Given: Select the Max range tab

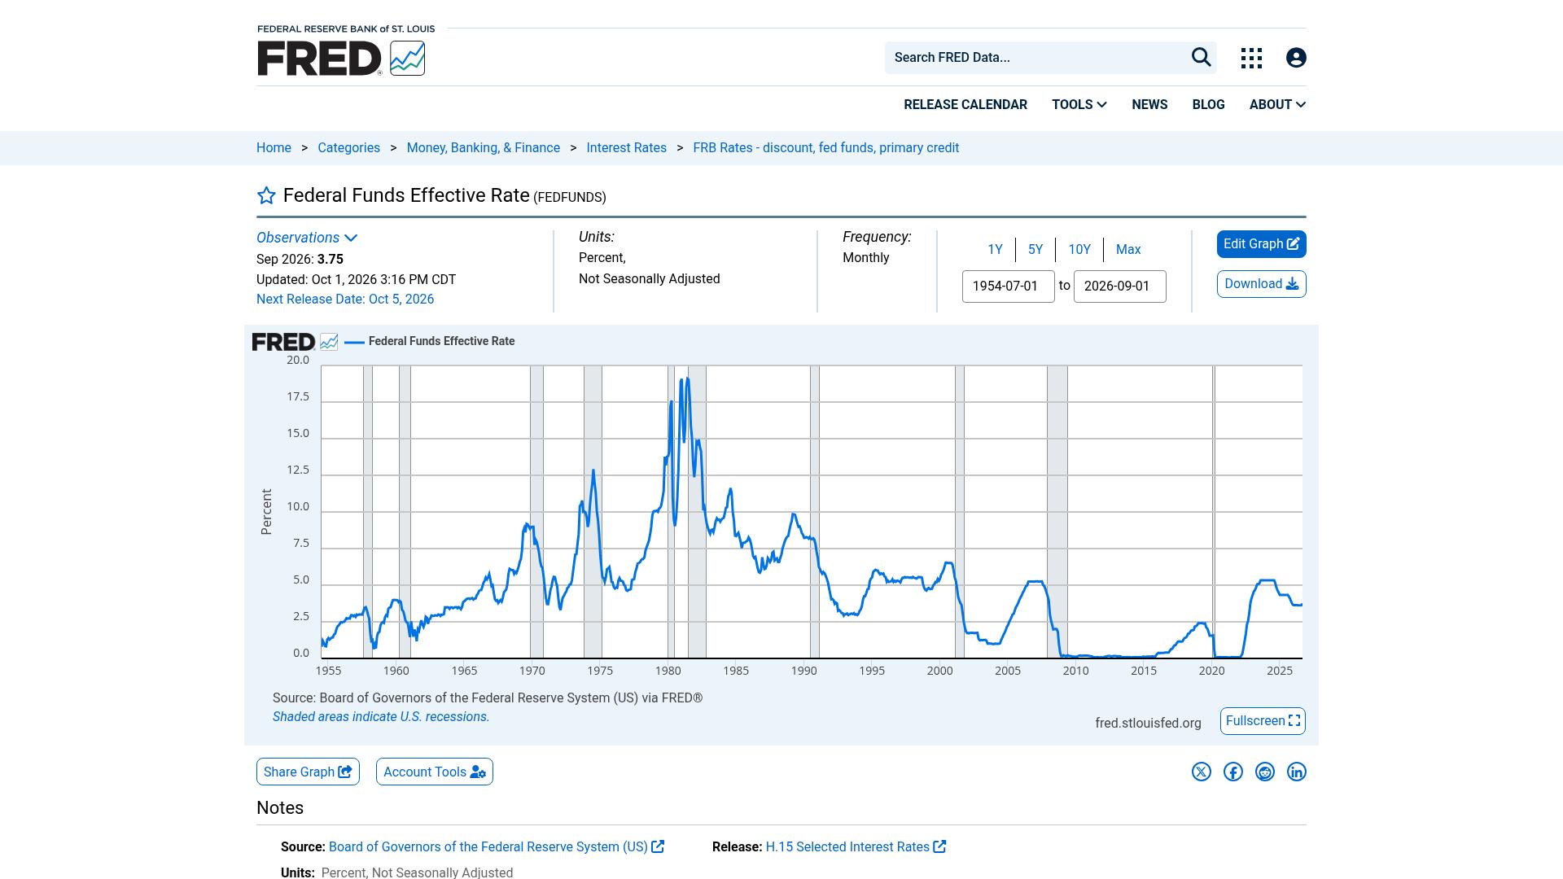Looking at the screenshot, I should coord(1128,250).
